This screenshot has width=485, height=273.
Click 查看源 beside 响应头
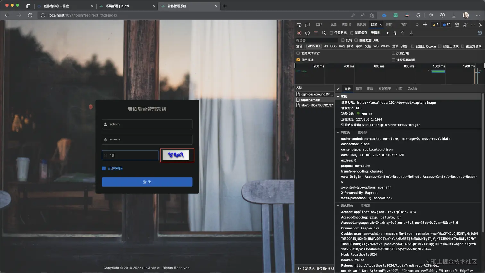click(362, 132)
